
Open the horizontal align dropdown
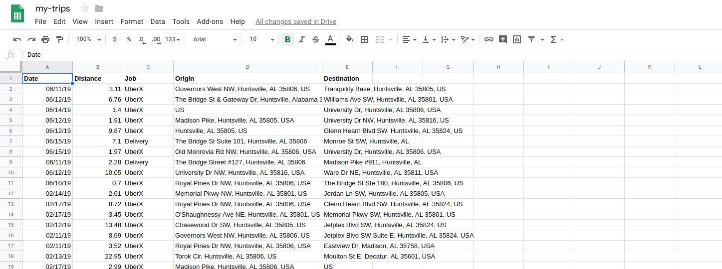[409, 39]
